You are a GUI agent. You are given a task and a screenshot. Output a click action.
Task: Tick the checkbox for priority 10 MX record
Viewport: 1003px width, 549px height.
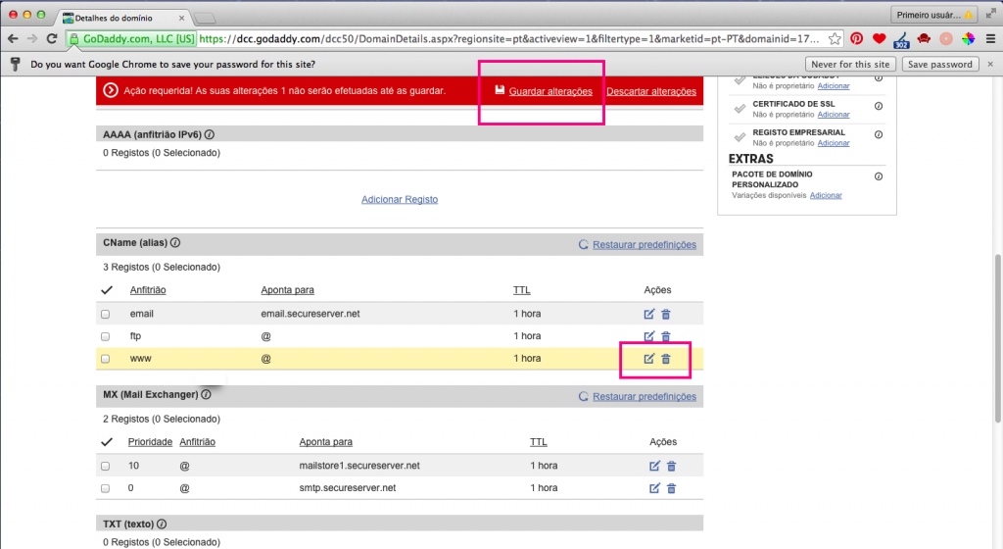click(x=106, y=467)
